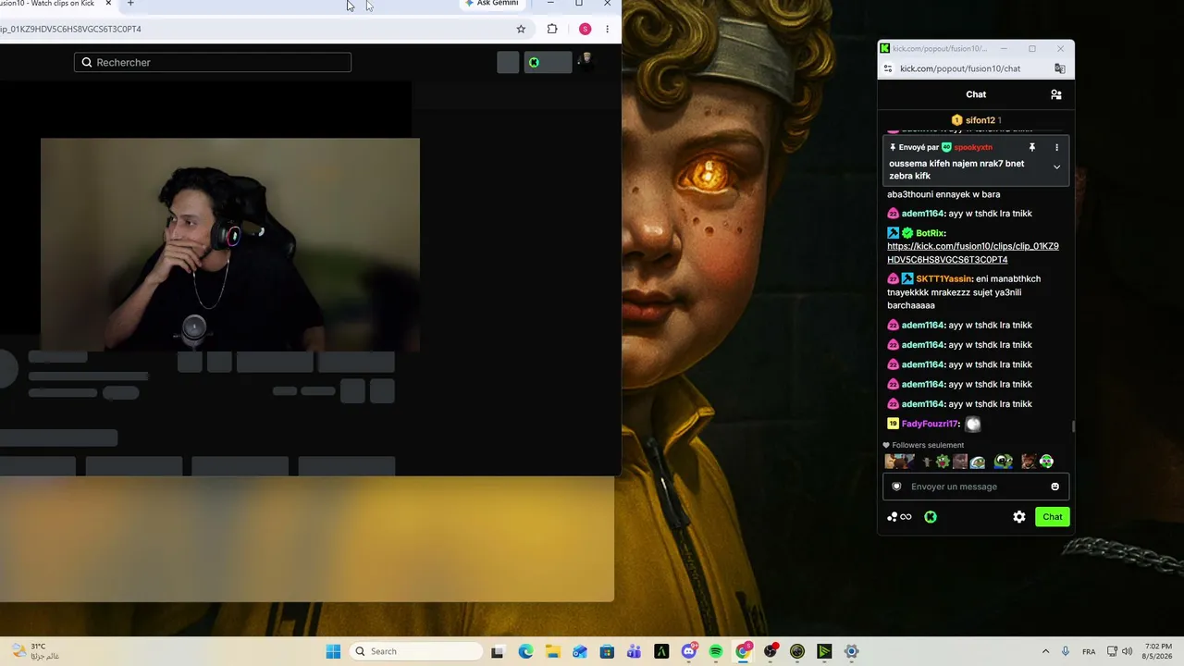The image size is (1184, 666).
Task: Switch to Chrome on the taskbar
Action: click(x=743, y=651)
